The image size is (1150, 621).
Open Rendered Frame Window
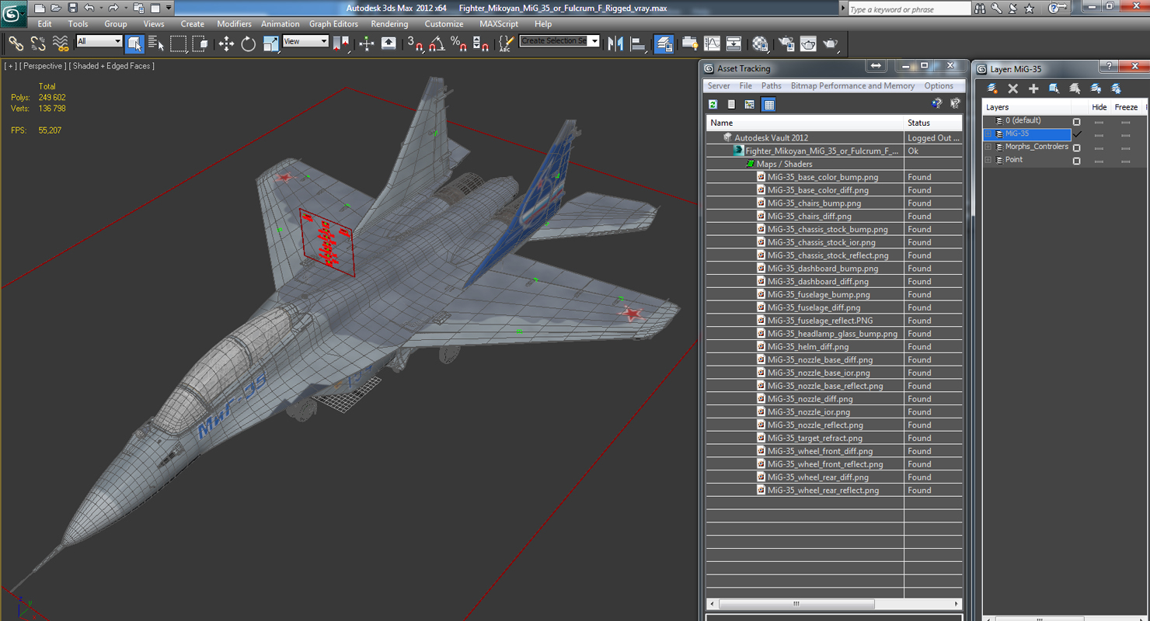point(808,44)
